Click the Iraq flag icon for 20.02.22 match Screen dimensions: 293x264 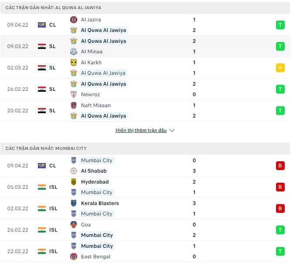[42, 111]
